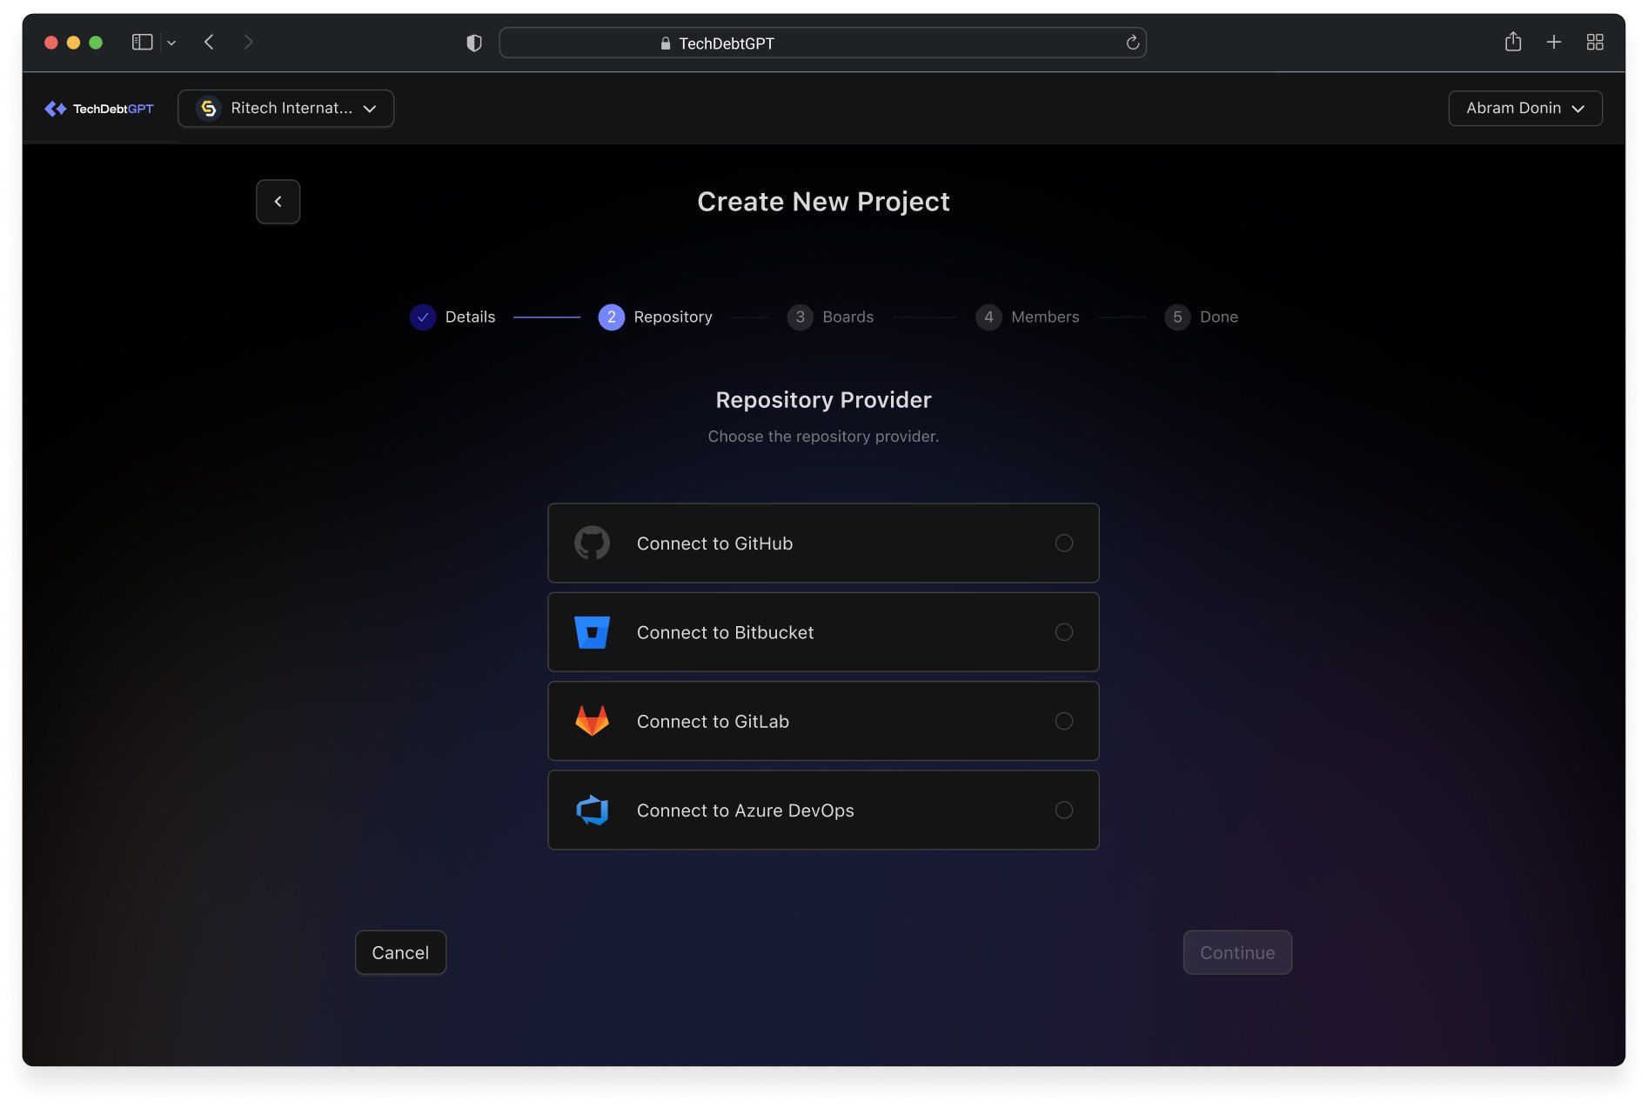Click the Connect to Azure DevOps label

pos(746,810)
